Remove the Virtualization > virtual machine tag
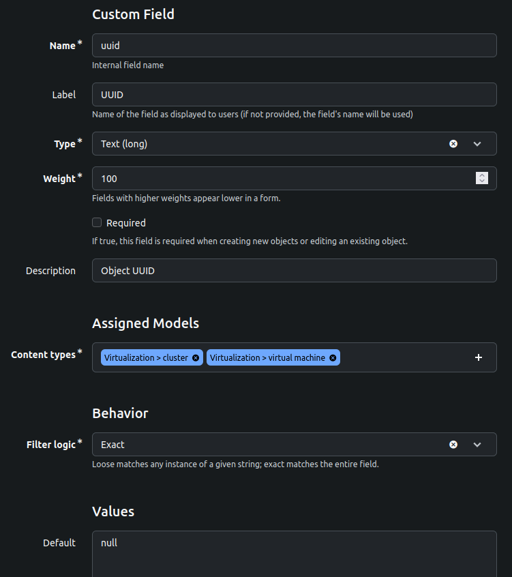The width and height of the screenshot is (512, 577). tap(333, 357)
